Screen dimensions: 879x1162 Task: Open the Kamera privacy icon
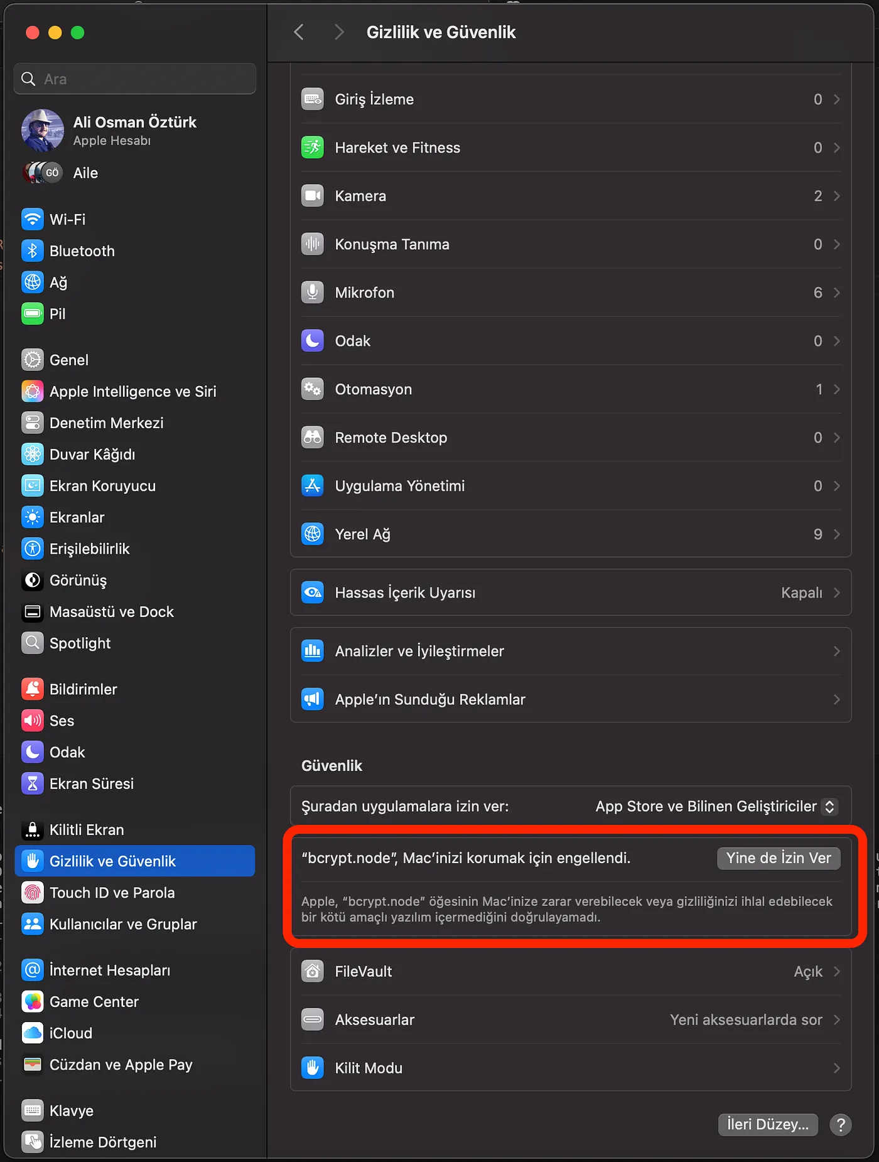coord(312,196)
